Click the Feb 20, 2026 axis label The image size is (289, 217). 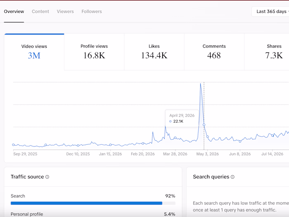[x=143, y=154]
